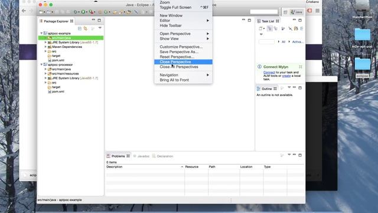The image size is (378, 213).
Task: Select highlighted src/main/java in aptpoc-example
Action: (71, 38)
